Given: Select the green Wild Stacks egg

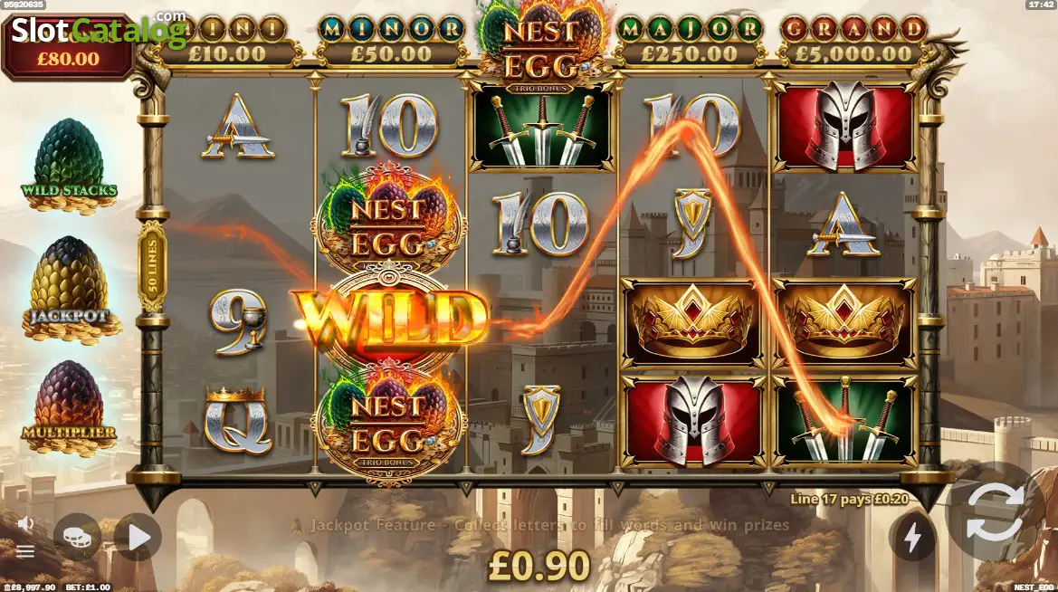Looking at the screenshot, I should pos(70,166).
